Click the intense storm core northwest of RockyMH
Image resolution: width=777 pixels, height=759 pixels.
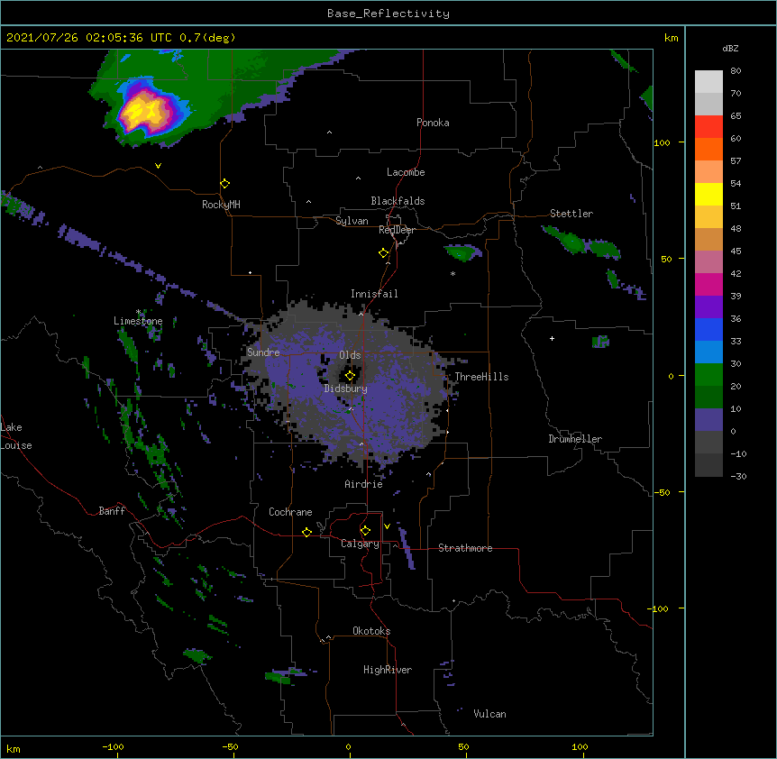point(145,111)
